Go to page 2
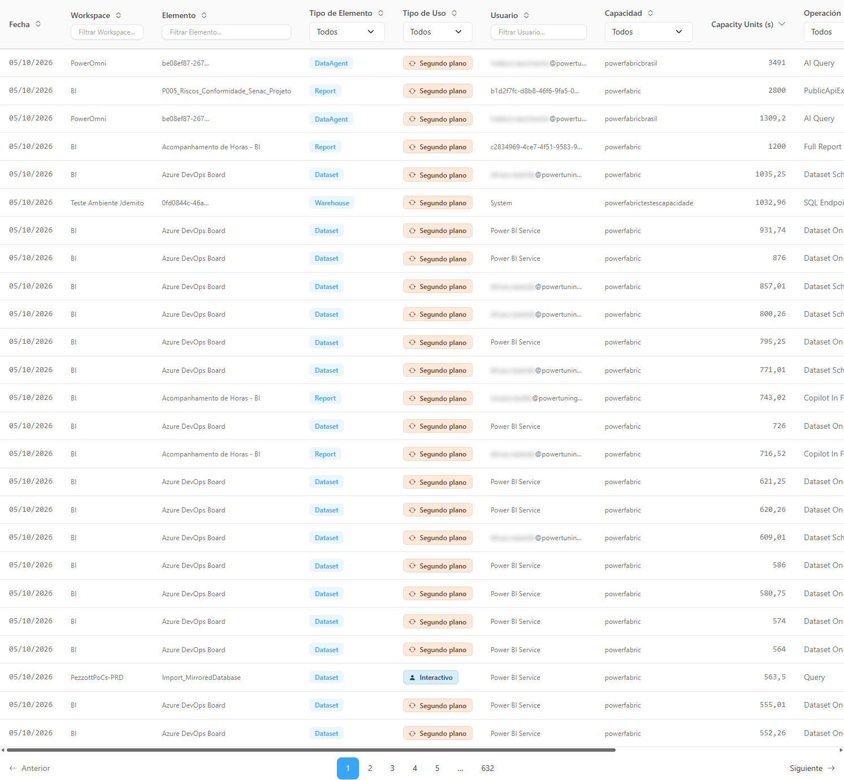The width and height of the screenshot is (844, 780). click(370, 768)
